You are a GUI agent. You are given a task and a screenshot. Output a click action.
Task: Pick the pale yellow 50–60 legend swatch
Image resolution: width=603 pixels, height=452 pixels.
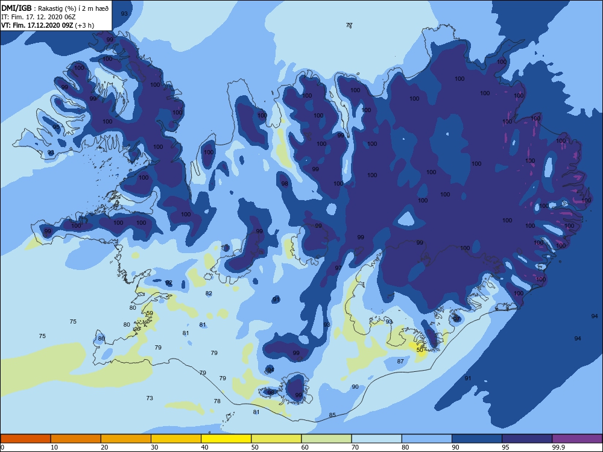(277, 439)
